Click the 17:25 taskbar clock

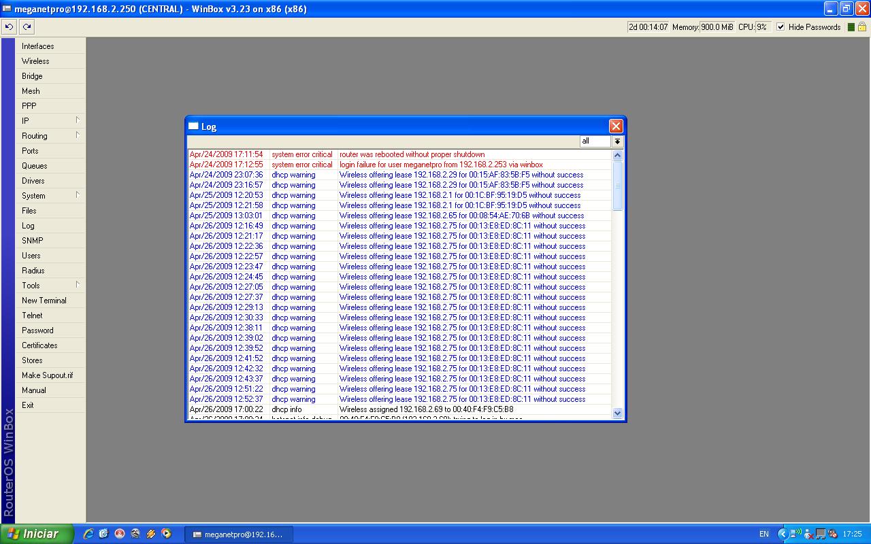[852, 534]
